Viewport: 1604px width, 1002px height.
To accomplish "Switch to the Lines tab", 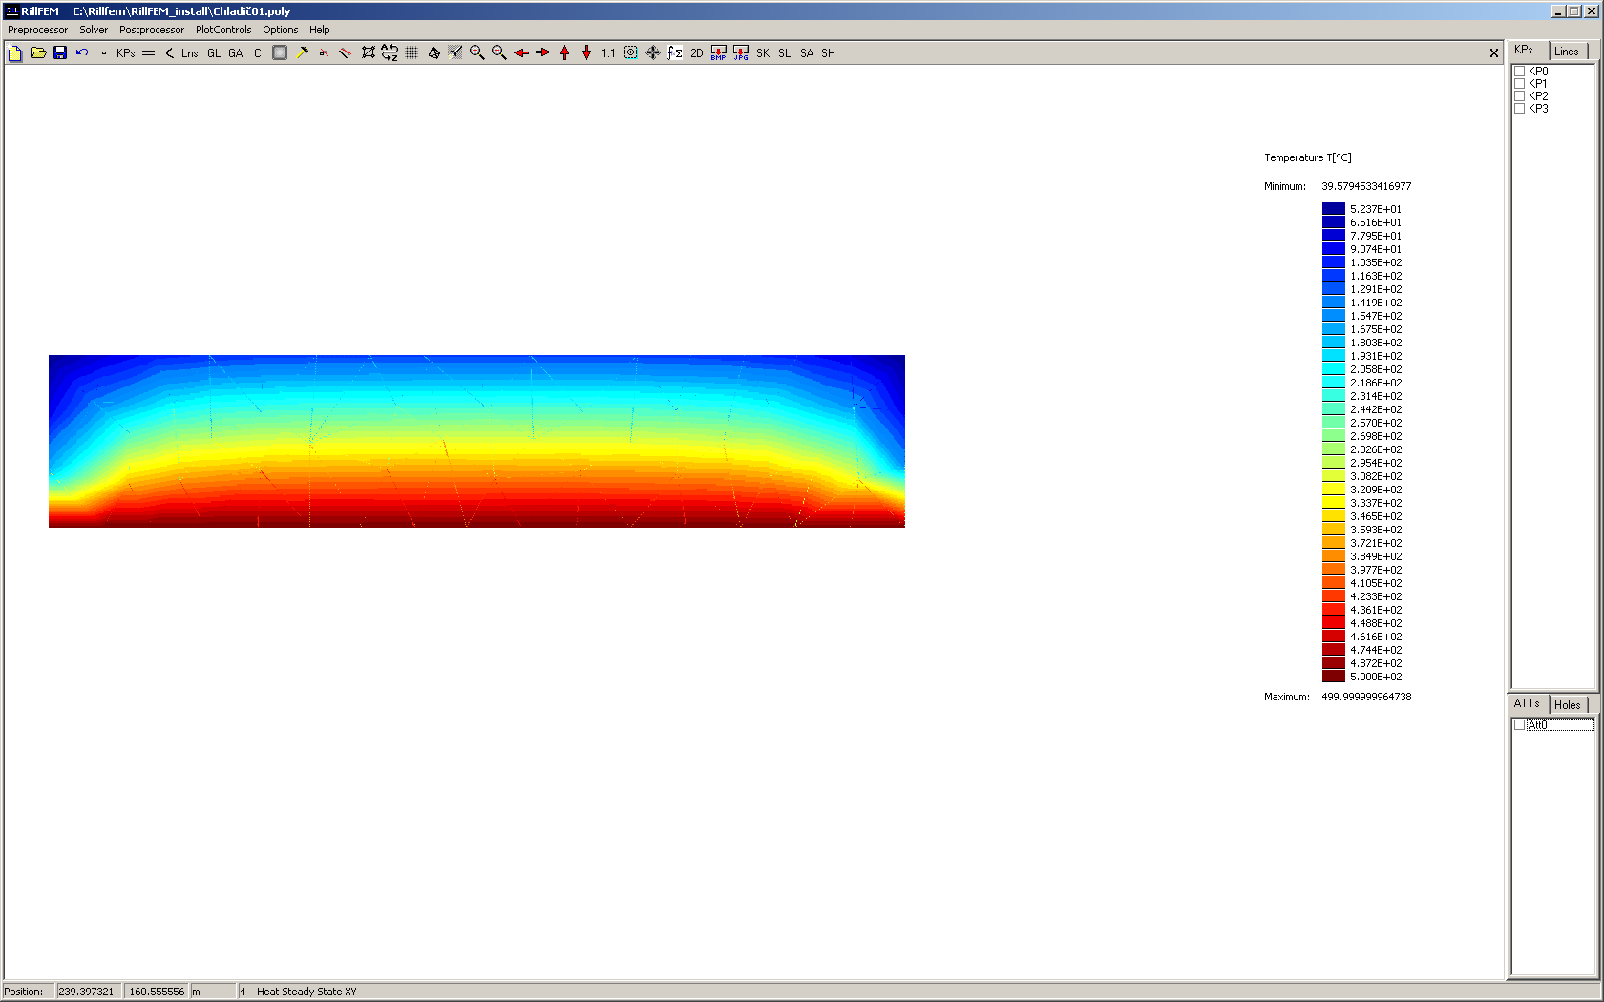I will (1567, 52).
